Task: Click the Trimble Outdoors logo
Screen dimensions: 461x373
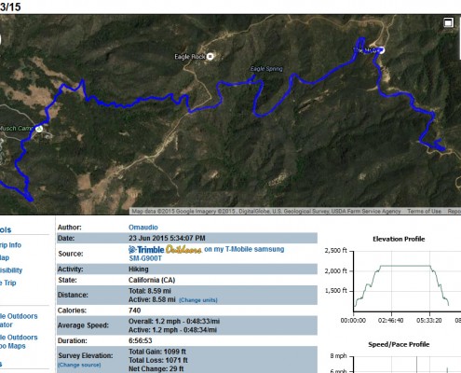Action: pos(165,249)
